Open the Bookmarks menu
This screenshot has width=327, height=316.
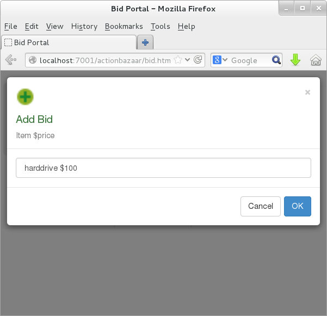(124, 26)
